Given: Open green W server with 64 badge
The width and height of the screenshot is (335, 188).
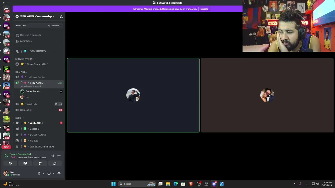Looking at the screenshot, I should tap(6, 69).
